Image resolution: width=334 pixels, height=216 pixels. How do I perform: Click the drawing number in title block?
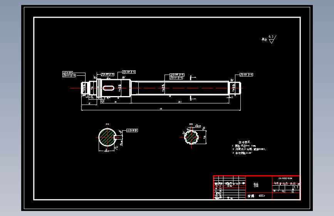point(285,178)
